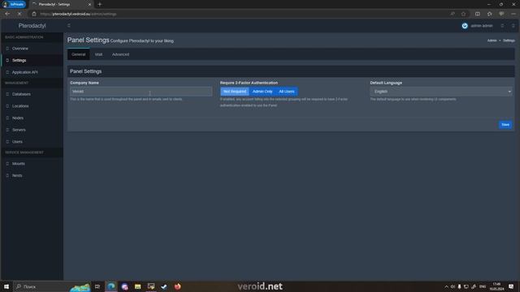This screenshot has width=520, height=292.
Task: Open the browser split screen icon
Action: (x=478, y=14)
